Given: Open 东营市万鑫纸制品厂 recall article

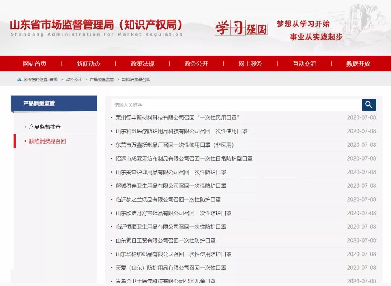Looking at the screenshot, I should pos(175,145).
